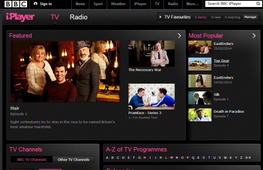Click The Necessary War title link

pos(145,70)
